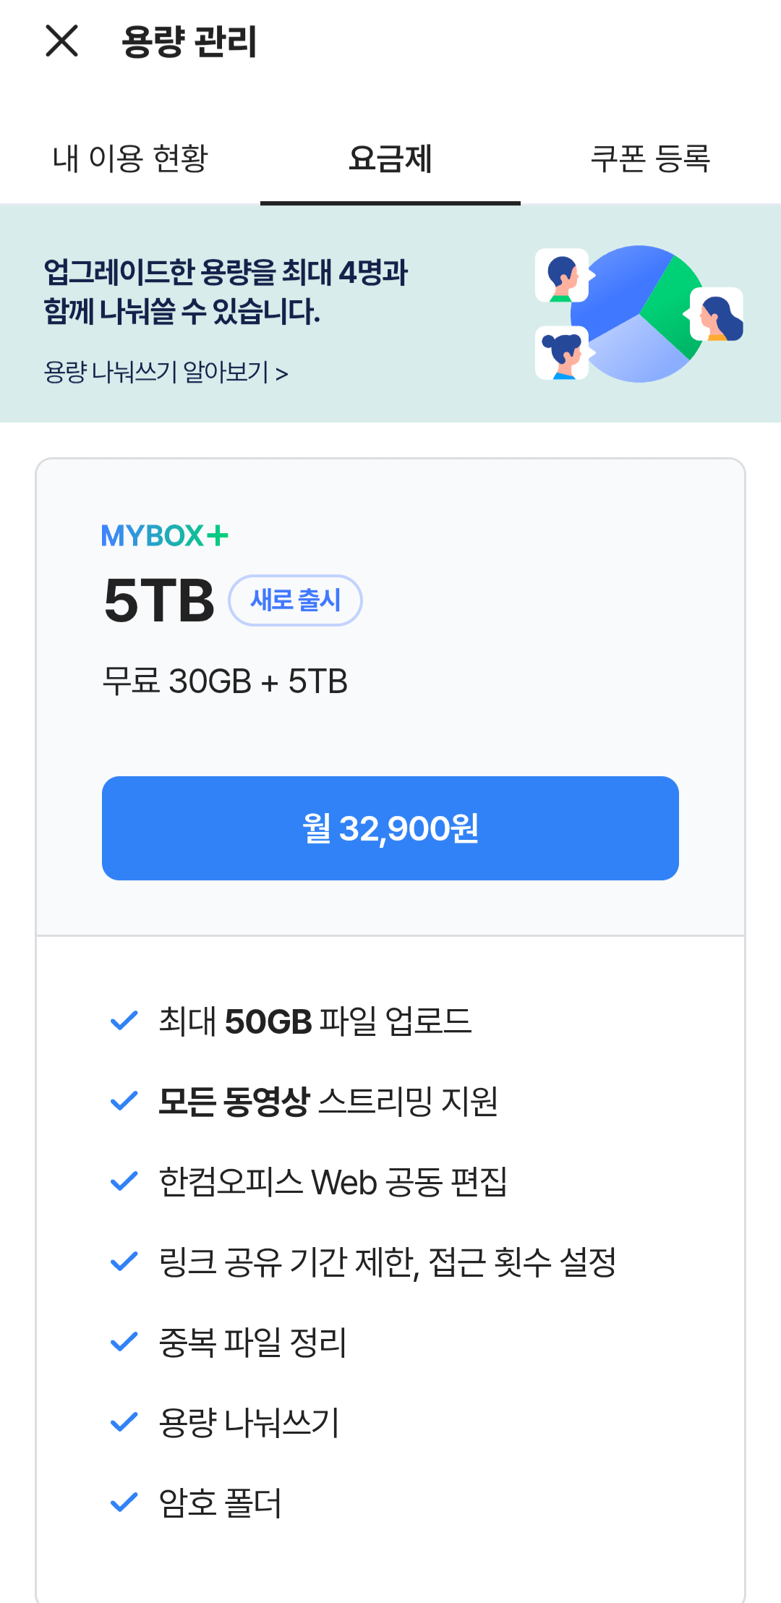This screenshot has width=781, height=1603.
Task: Tap the checkmark beside 암호 폴더
Action: pyautogui.click(x=124, y=1502)
